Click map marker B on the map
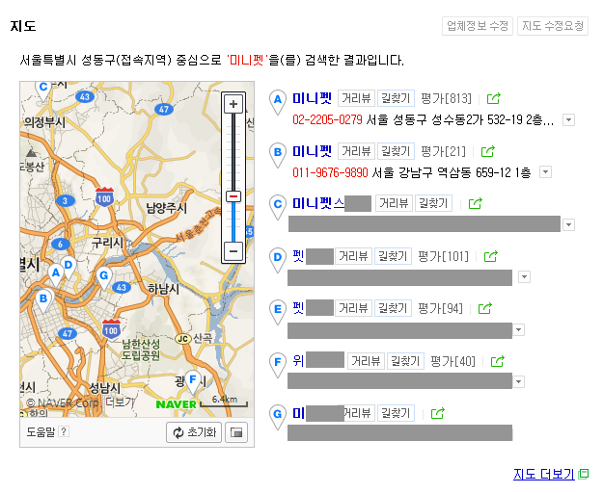Image resolution: width=603 pixels, height=493 pixels. click(x=43, y=300)
